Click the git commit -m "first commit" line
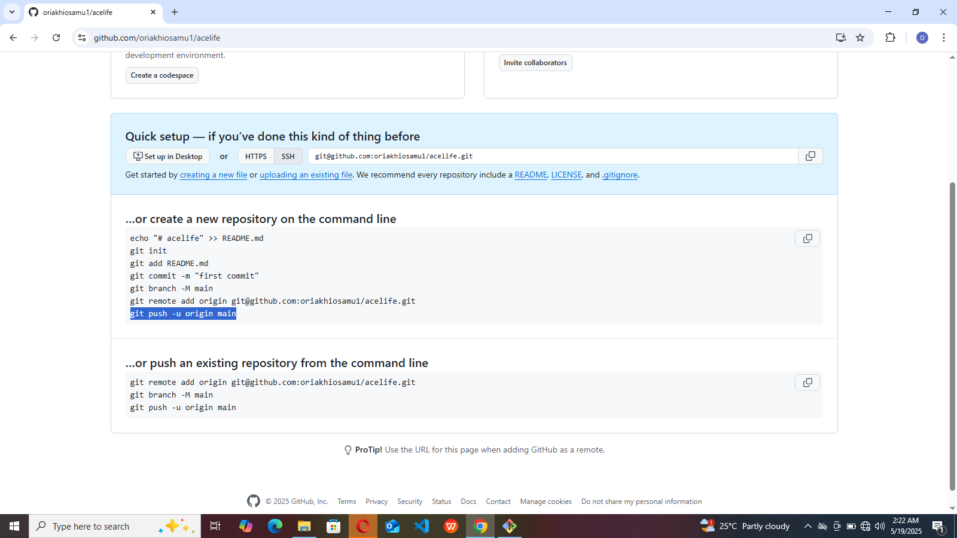This screenshot has width=957, height=538. point(194,276)
